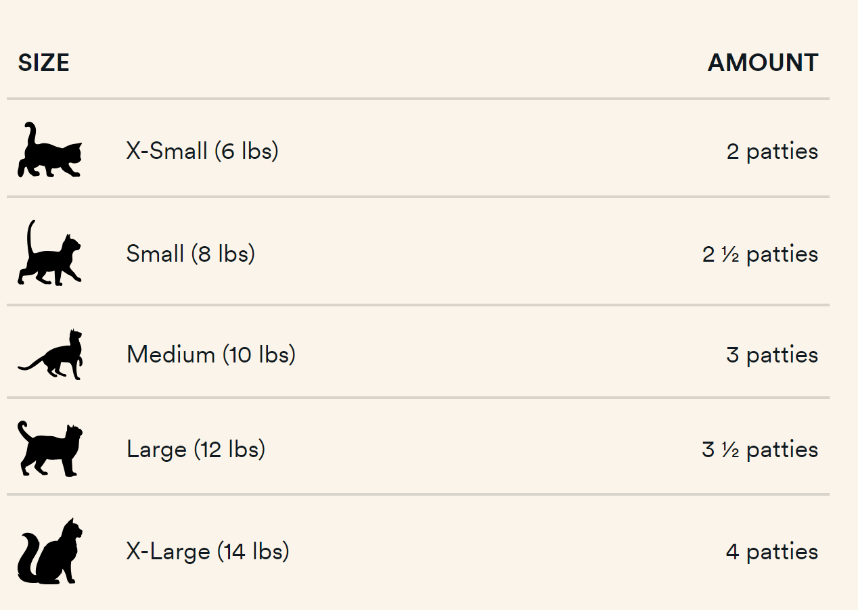The height and width of the screenshot is (610, 858).
Task: Click the 2 ½ patties amount
Action: 760,254
